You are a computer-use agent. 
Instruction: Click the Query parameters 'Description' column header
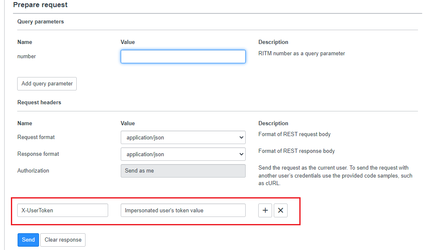[x=273, y=42]
